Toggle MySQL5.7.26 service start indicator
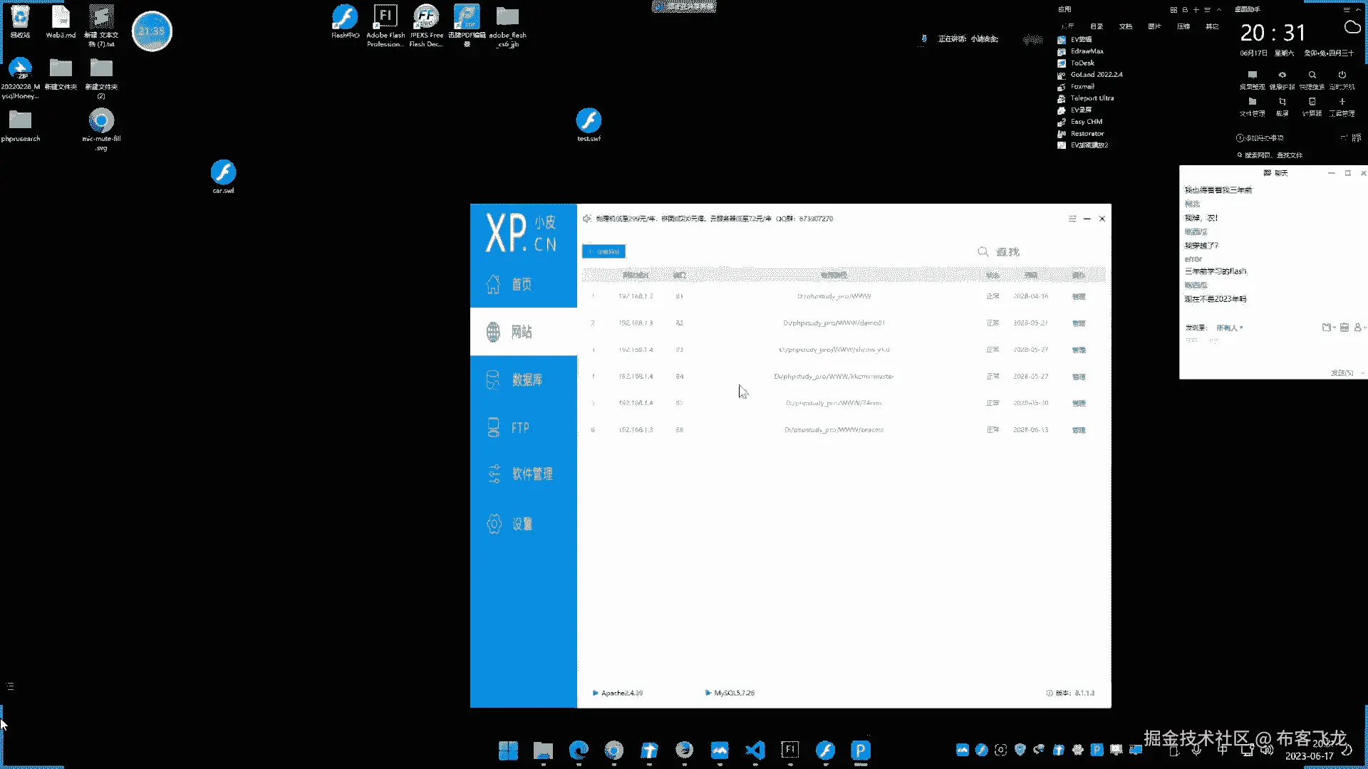 (708, 693)
